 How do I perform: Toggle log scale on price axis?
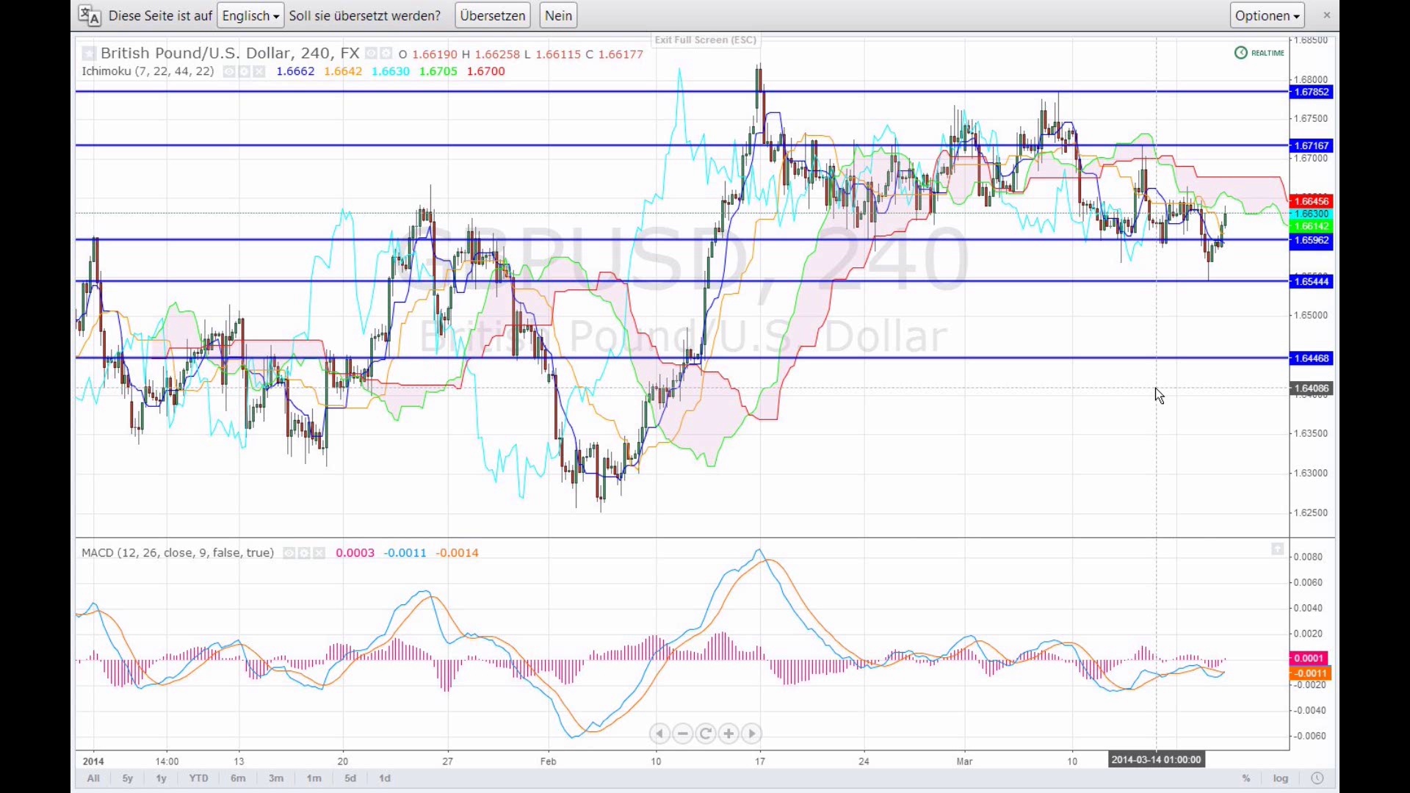pyautogui.click(x=1281, y=778)
